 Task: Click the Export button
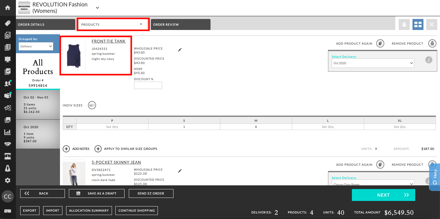(30, 210)
